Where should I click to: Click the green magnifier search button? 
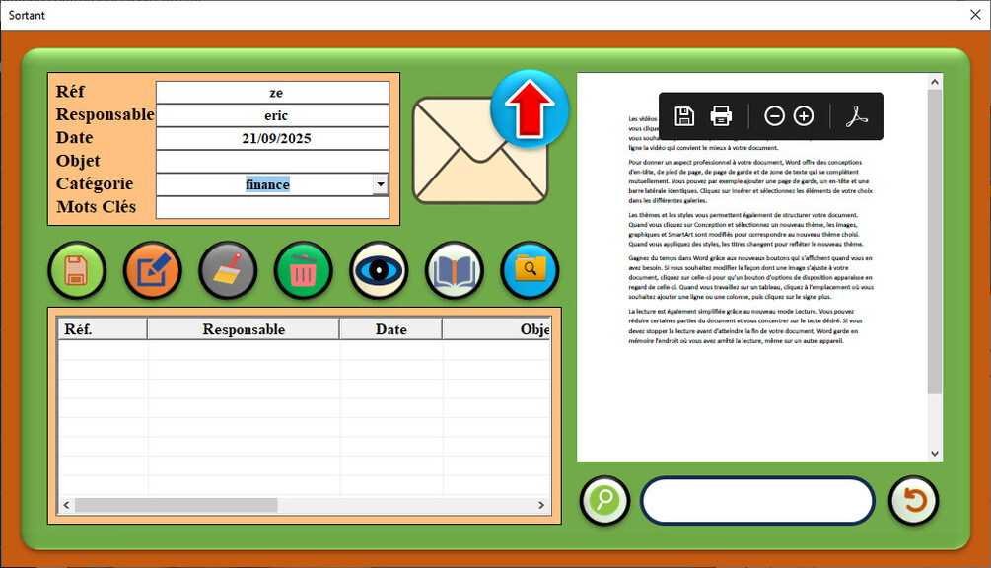pyautogui.click(x=604, y=500)
